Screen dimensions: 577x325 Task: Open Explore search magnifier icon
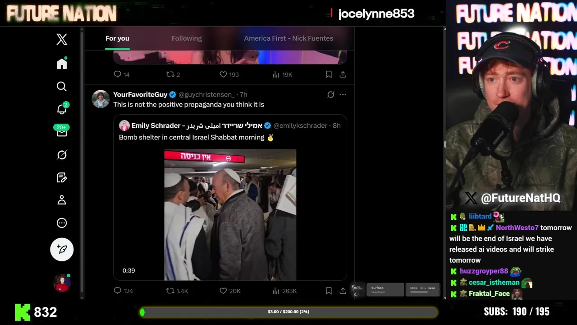pos(62,86)
